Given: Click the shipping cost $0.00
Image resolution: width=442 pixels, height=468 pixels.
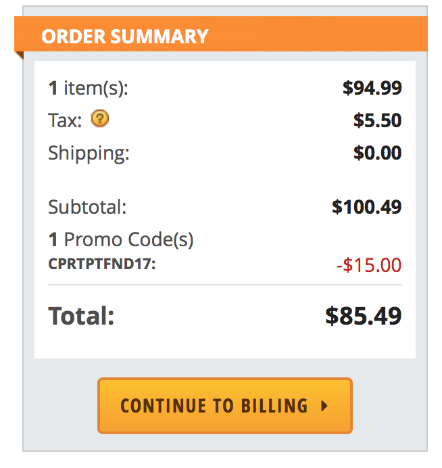Looking at the screenshot, I should click(x=377, y=153).
